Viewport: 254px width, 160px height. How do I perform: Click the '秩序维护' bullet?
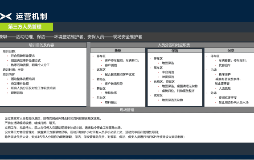tap(225, 75)
